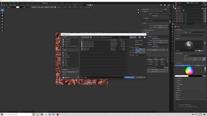This screenshot has height=116, width=207.
Task: Hide Cylinder.003 in outliner via eye icon
Action: click(x=204, y=16)
